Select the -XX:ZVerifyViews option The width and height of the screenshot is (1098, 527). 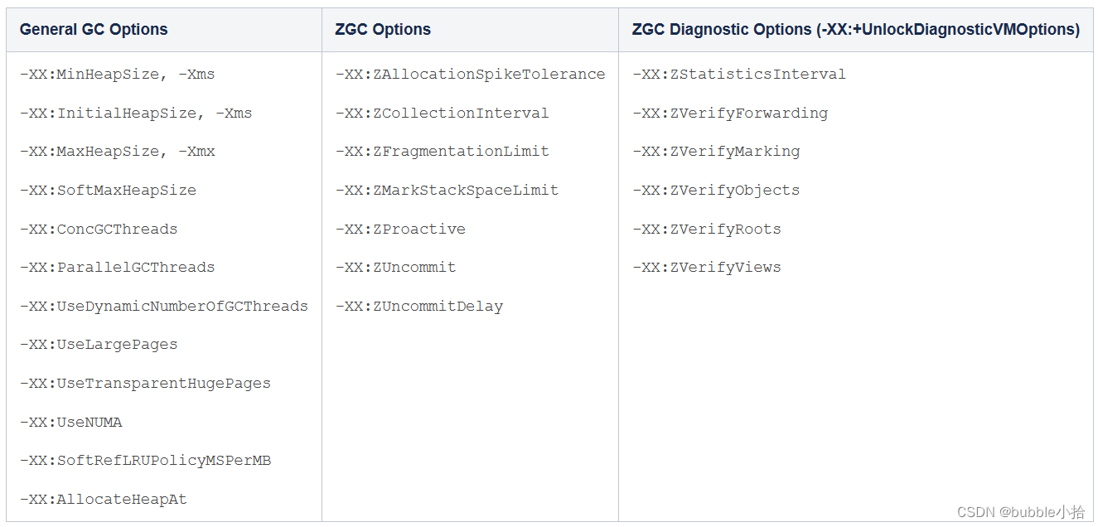pos(706,268)
